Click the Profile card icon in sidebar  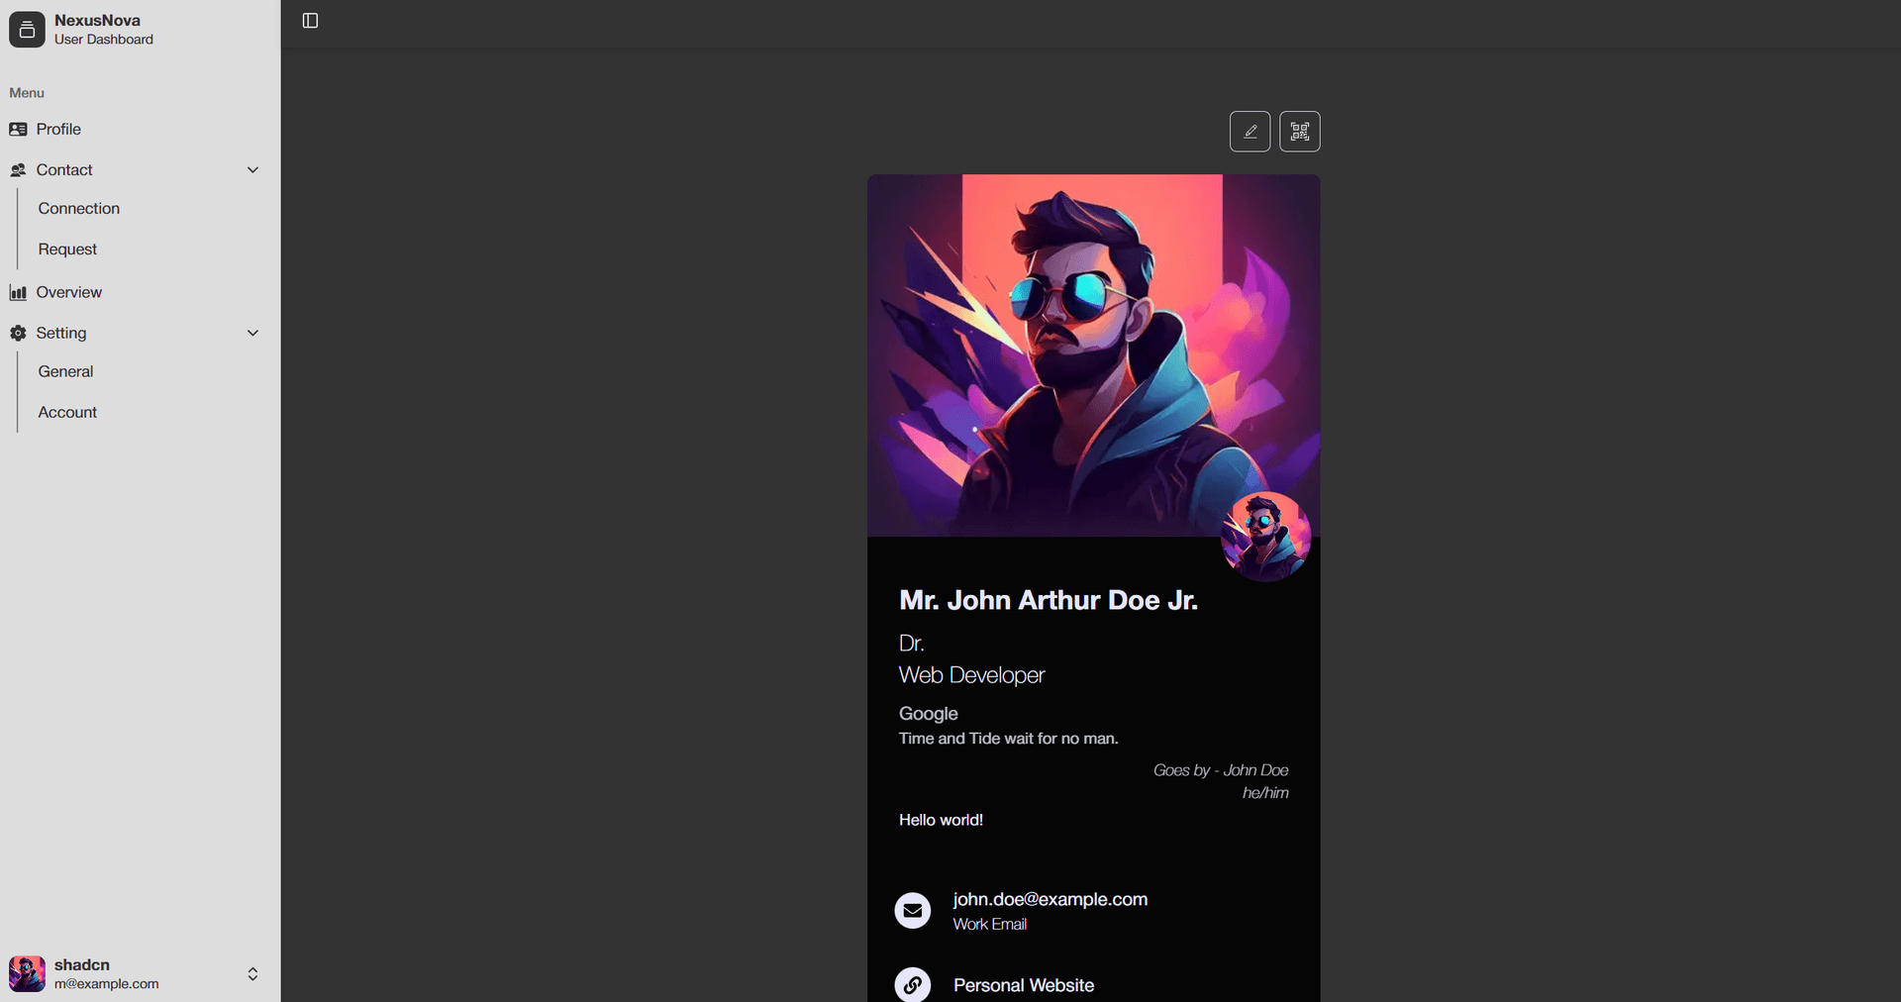pos(18,130)
